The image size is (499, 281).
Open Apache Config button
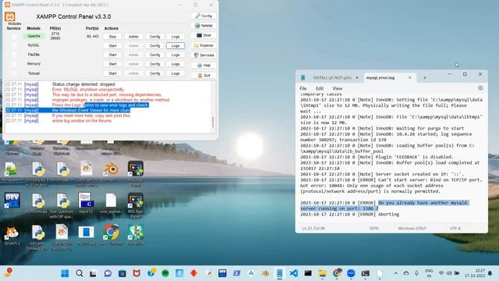point(154,37)
